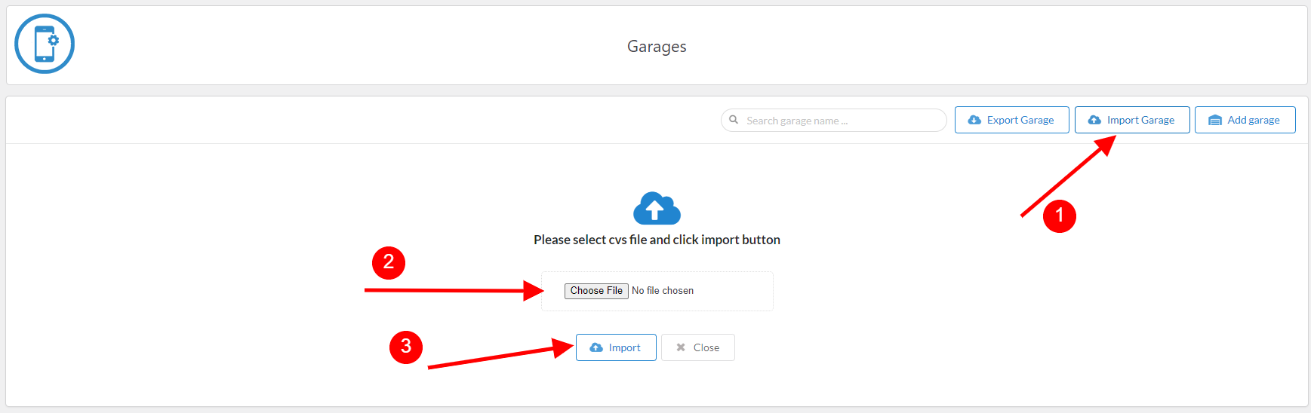This screenshot has width=1311, height=413.
Task: Click the cloud icon on the Import button
Action: point(596,347)
